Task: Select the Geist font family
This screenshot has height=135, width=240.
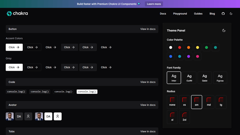Action: pyautogui.click(x=205, y=78)
